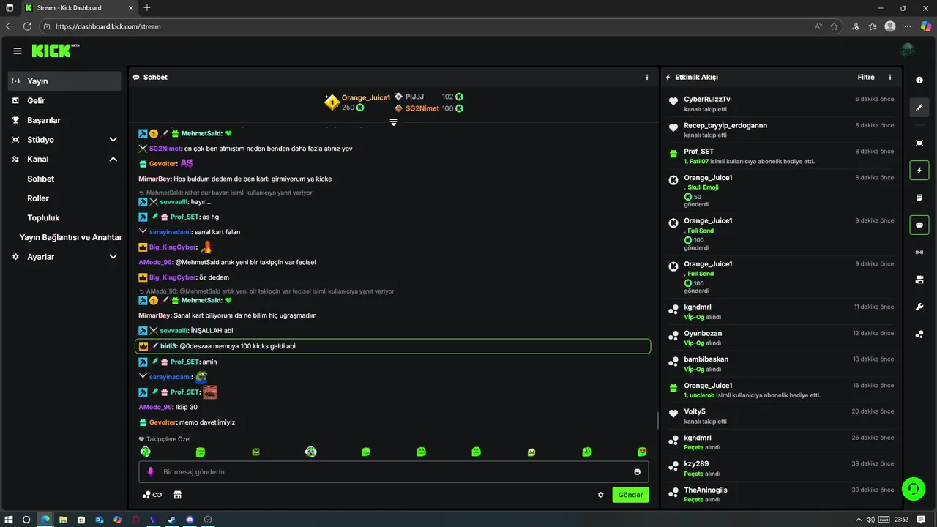Click the heart-eyes emote at row end
Viewport: 937px width, 527px height.
click(x=642, y=452)
